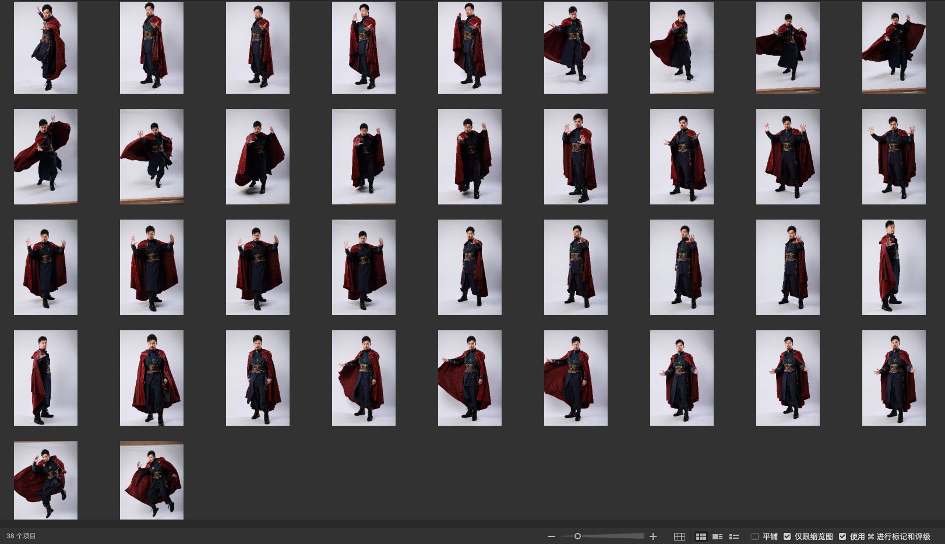
Task: Switch to details view with thumbnails
Action: [718, 536]
